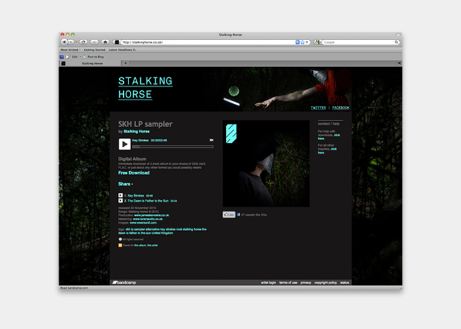Click the Stop loading button
Viewport: 461px width, 329px height.
click(94, 42)
